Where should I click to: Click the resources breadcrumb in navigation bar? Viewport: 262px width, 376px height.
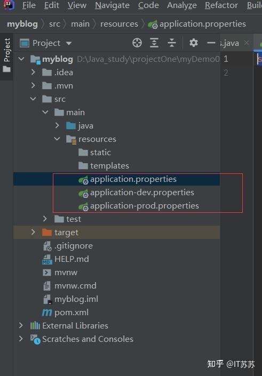119,24
